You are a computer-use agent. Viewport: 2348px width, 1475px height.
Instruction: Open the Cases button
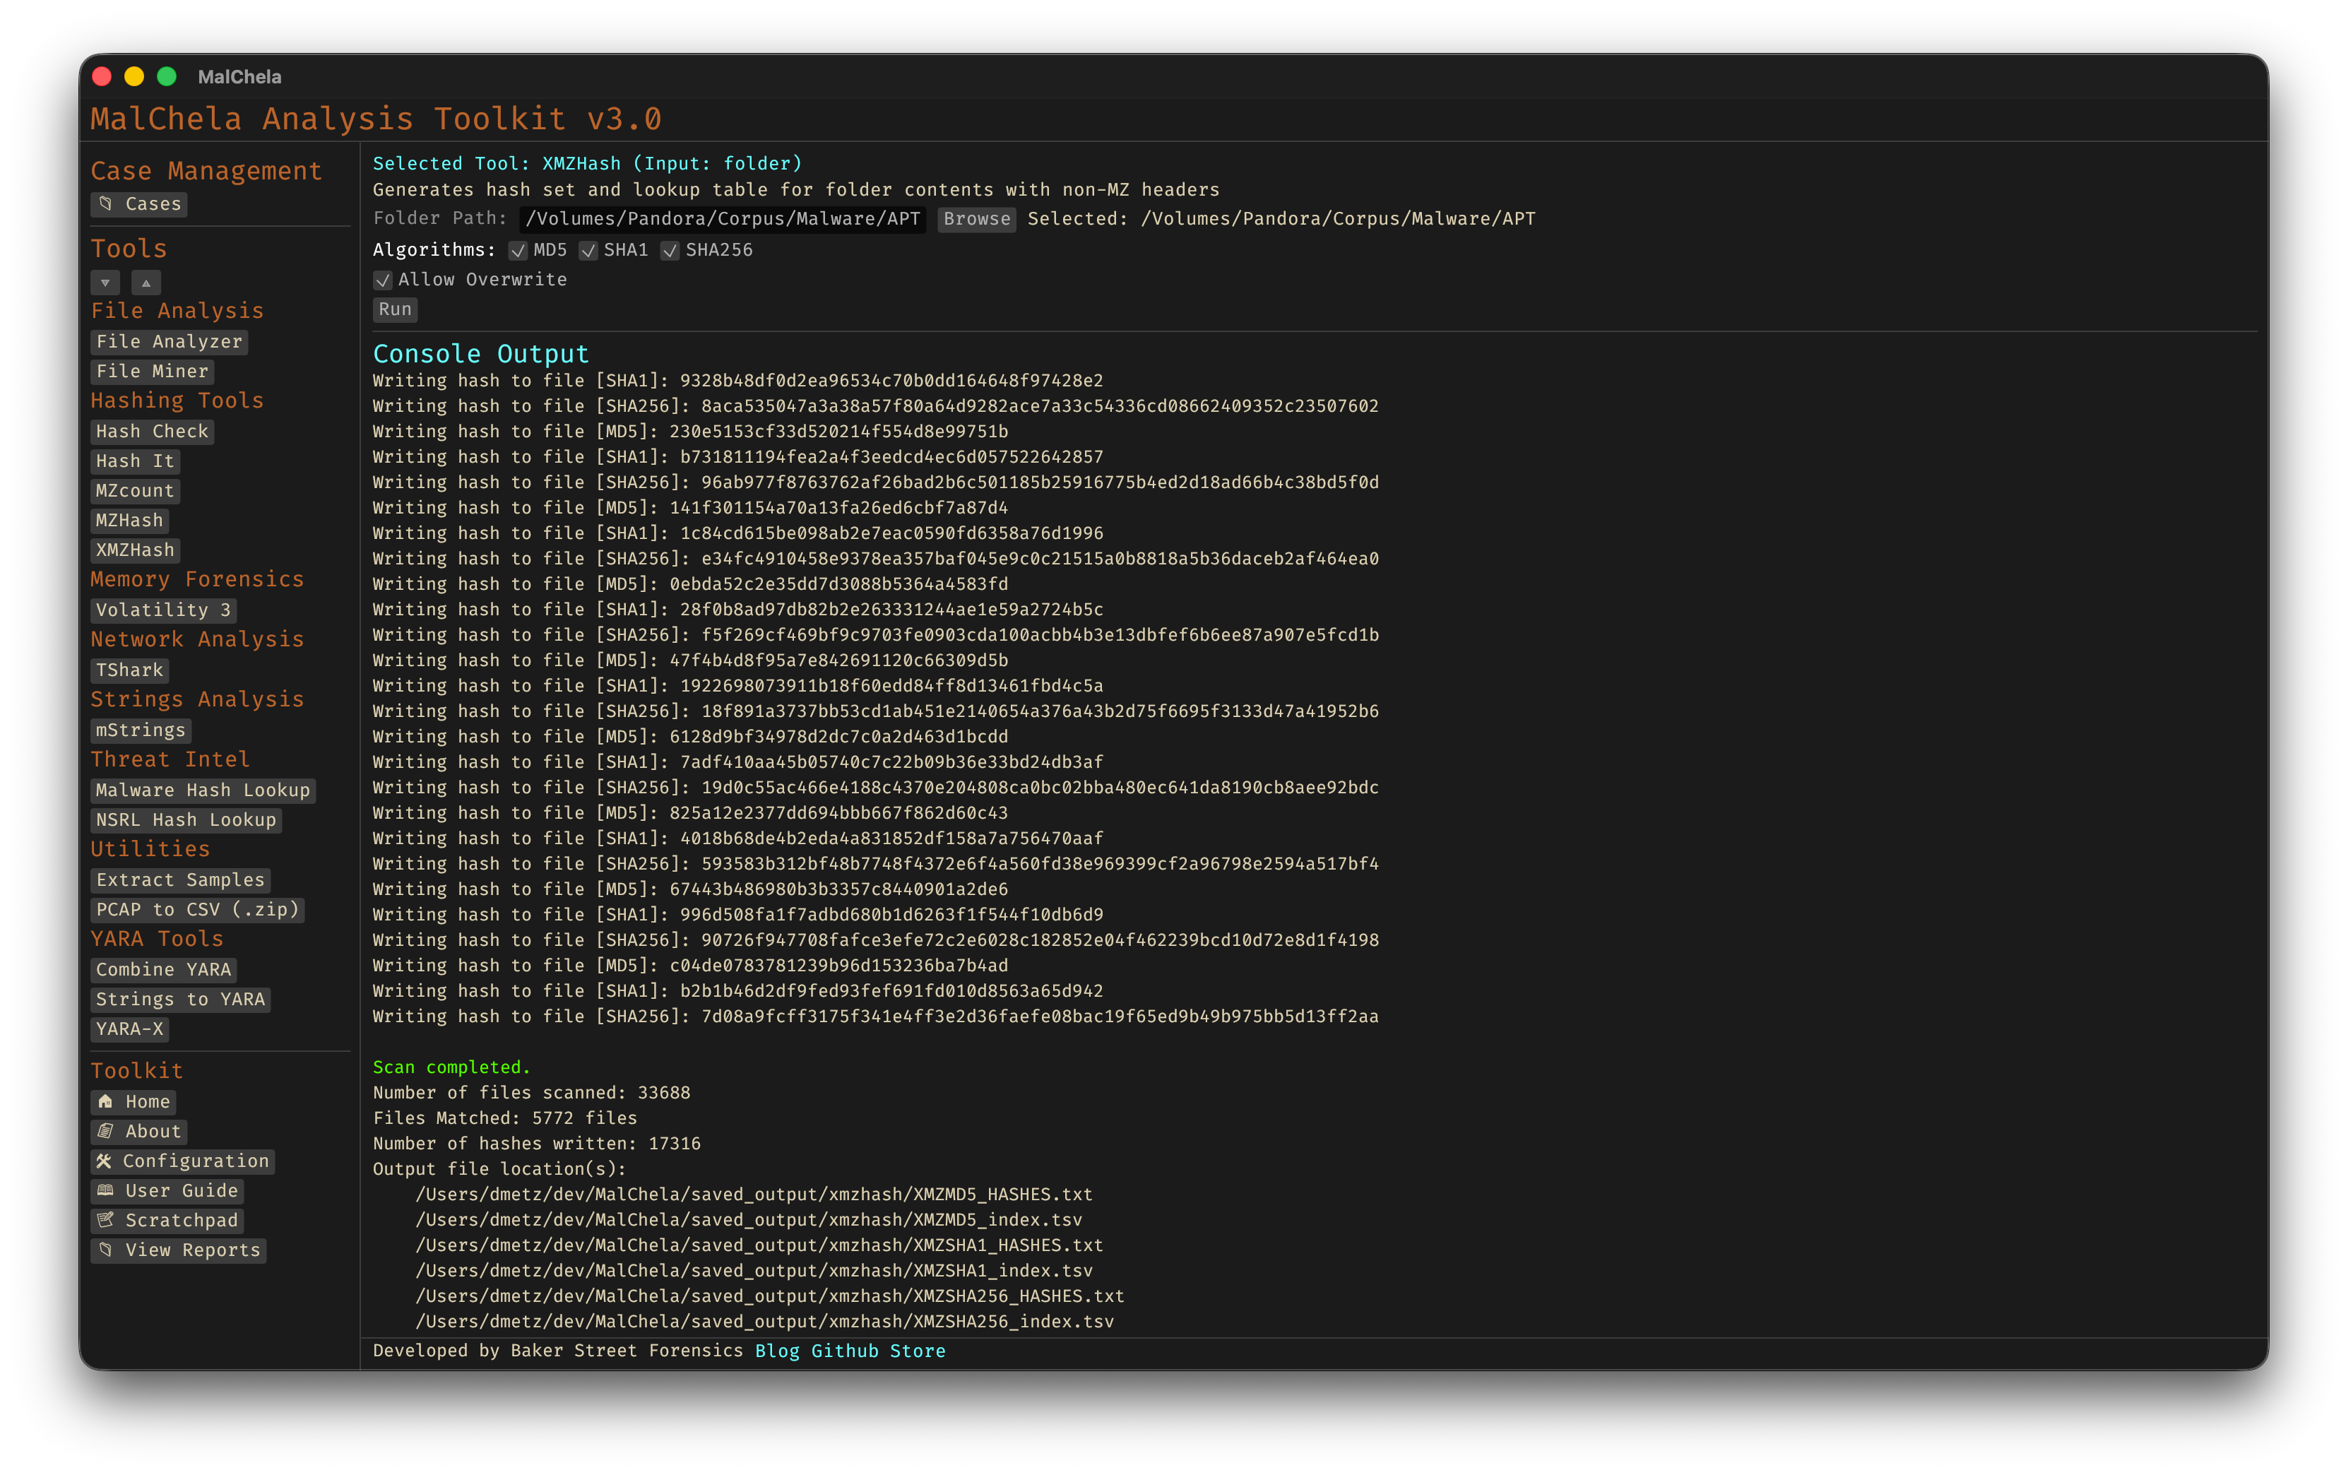(138, 203)
